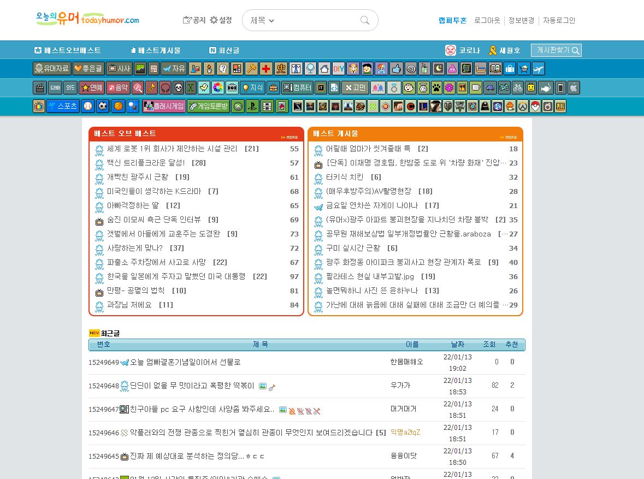The height and width of the screenshot is (479, 644).
Task: Open the camera photography board icon
Action: (232, 87)
